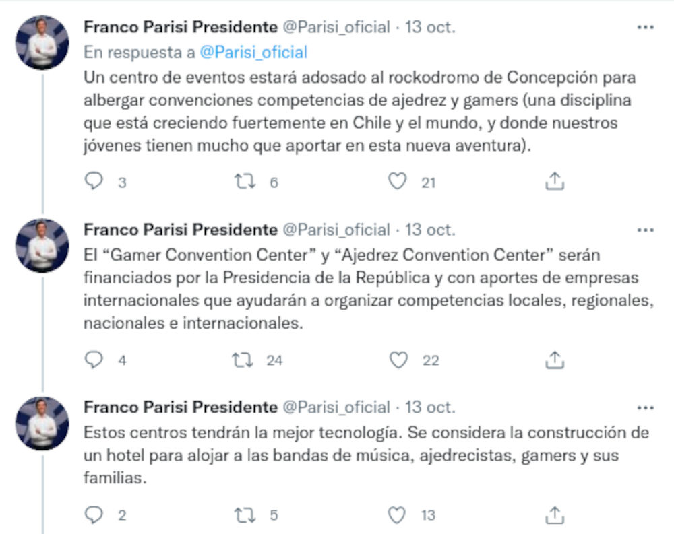The height and width of the screenshot is (534, 674).
Task: Share the hotel construction tweet
Action: (x=554, y=515)
